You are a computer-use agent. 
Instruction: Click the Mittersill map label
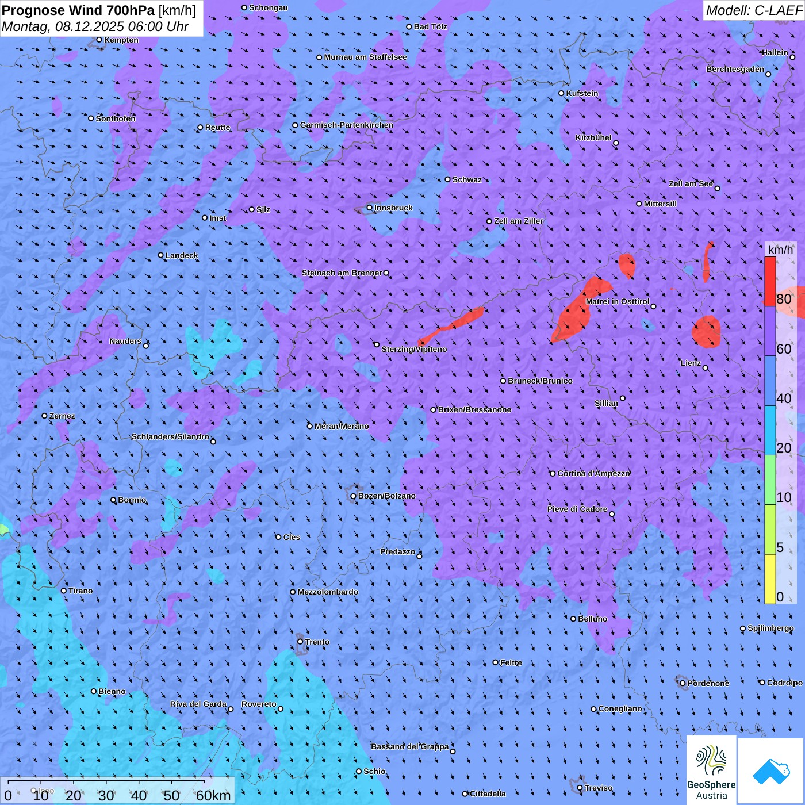click(x=660, y=204)
